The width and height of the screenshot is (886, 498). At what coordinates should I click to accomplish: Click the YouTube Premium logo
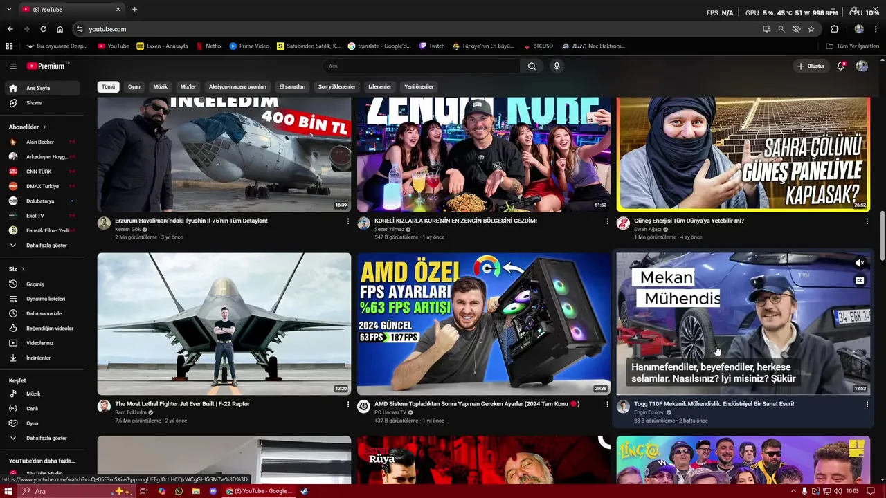46,66
